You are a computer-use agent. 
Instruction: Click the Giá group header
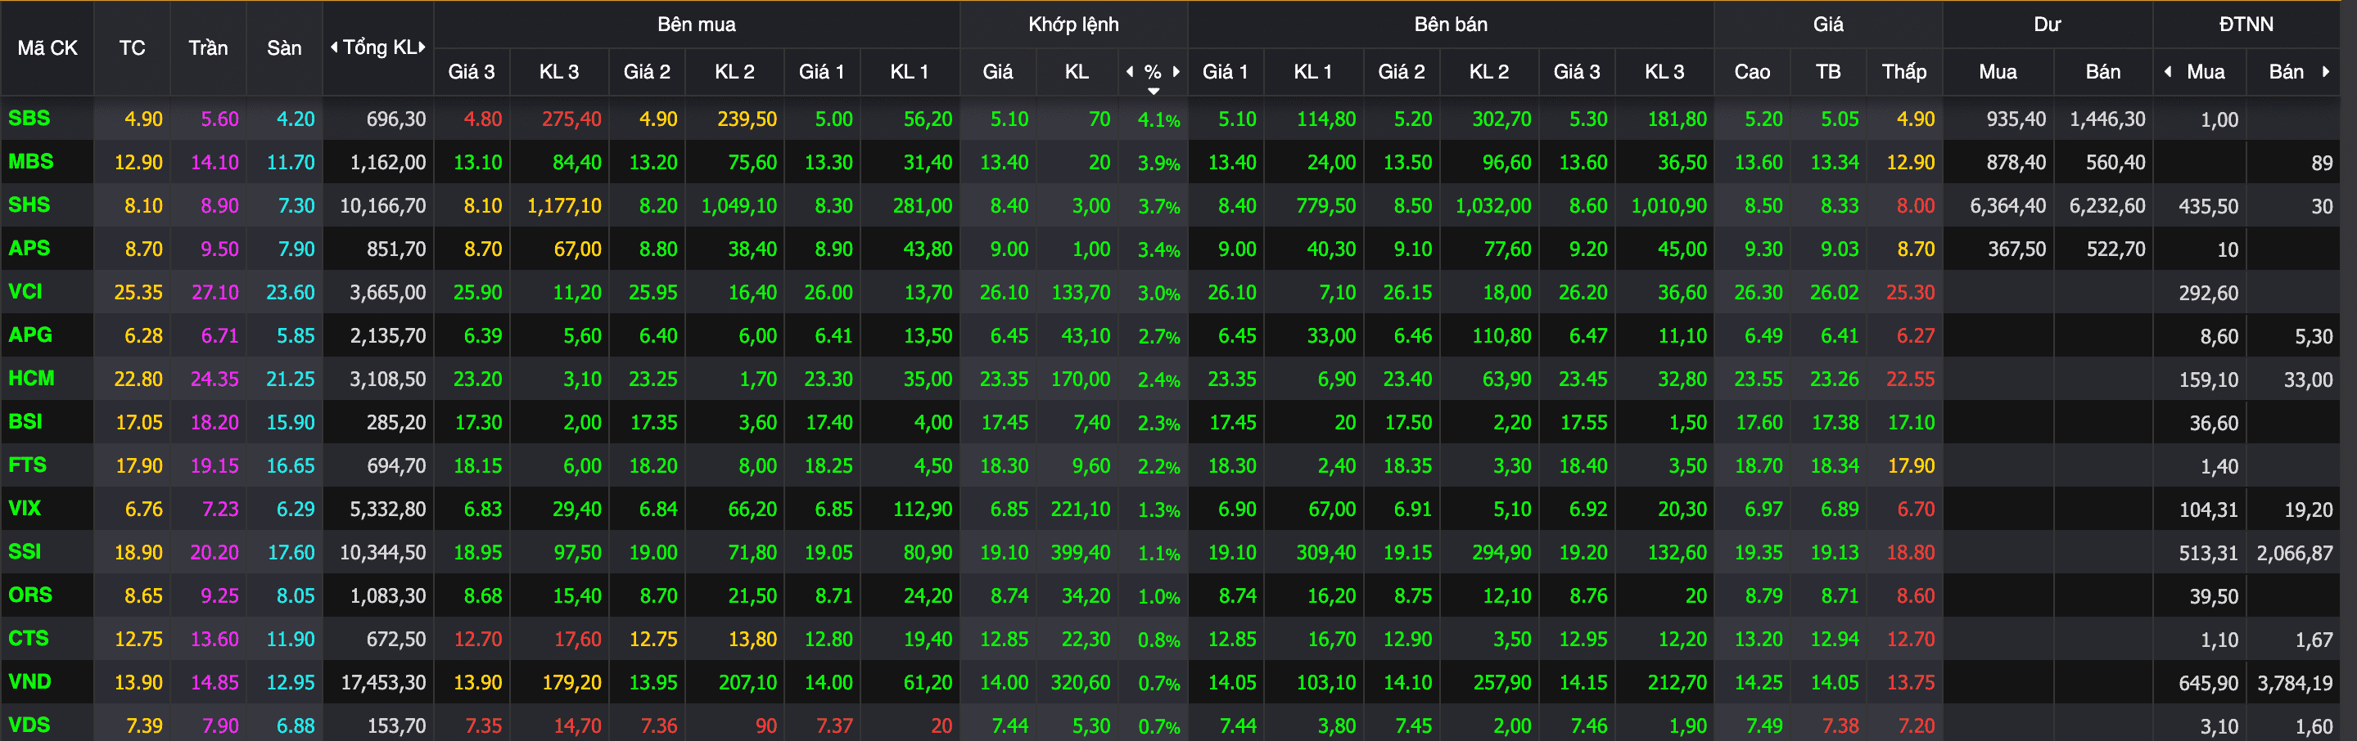1828,25
